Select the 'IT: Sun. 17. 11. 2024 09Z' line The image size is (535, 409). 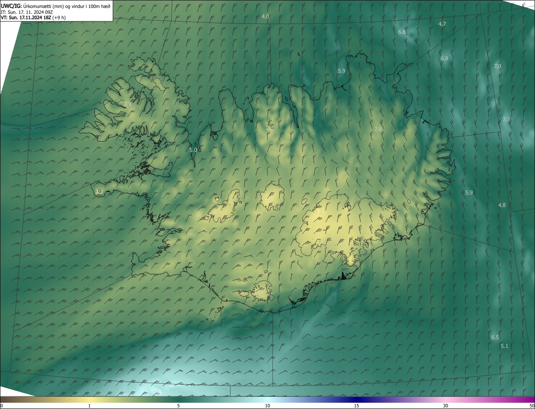(26, 12)
